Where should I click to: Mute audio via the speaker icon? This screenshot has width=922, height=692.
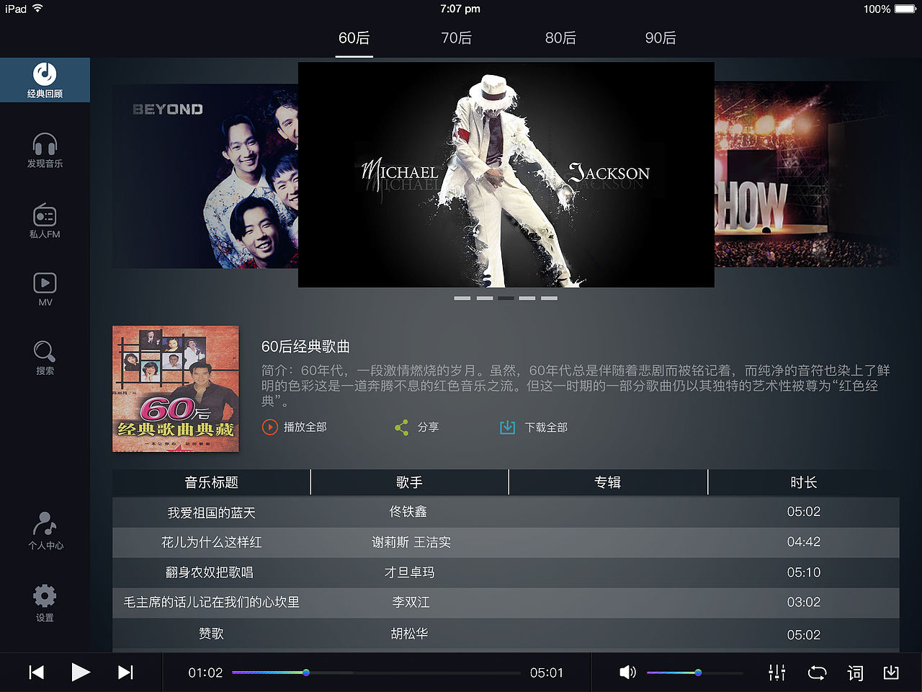tap(627, 672)
